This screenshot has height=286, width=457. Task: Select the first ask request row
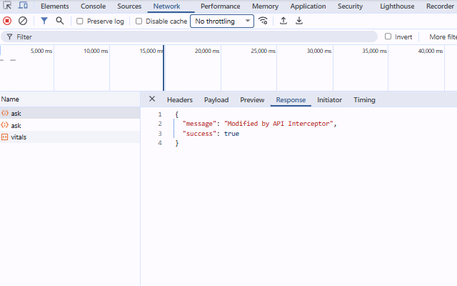[70, 113]
